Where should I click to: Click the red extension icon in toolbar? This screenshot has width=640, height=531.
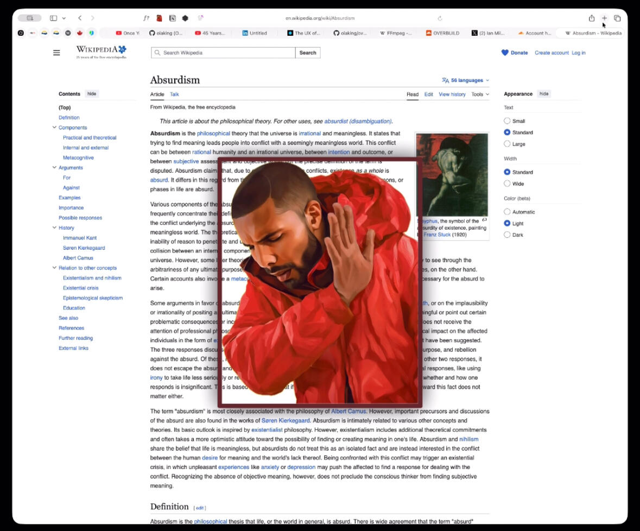tap(159, 18)
